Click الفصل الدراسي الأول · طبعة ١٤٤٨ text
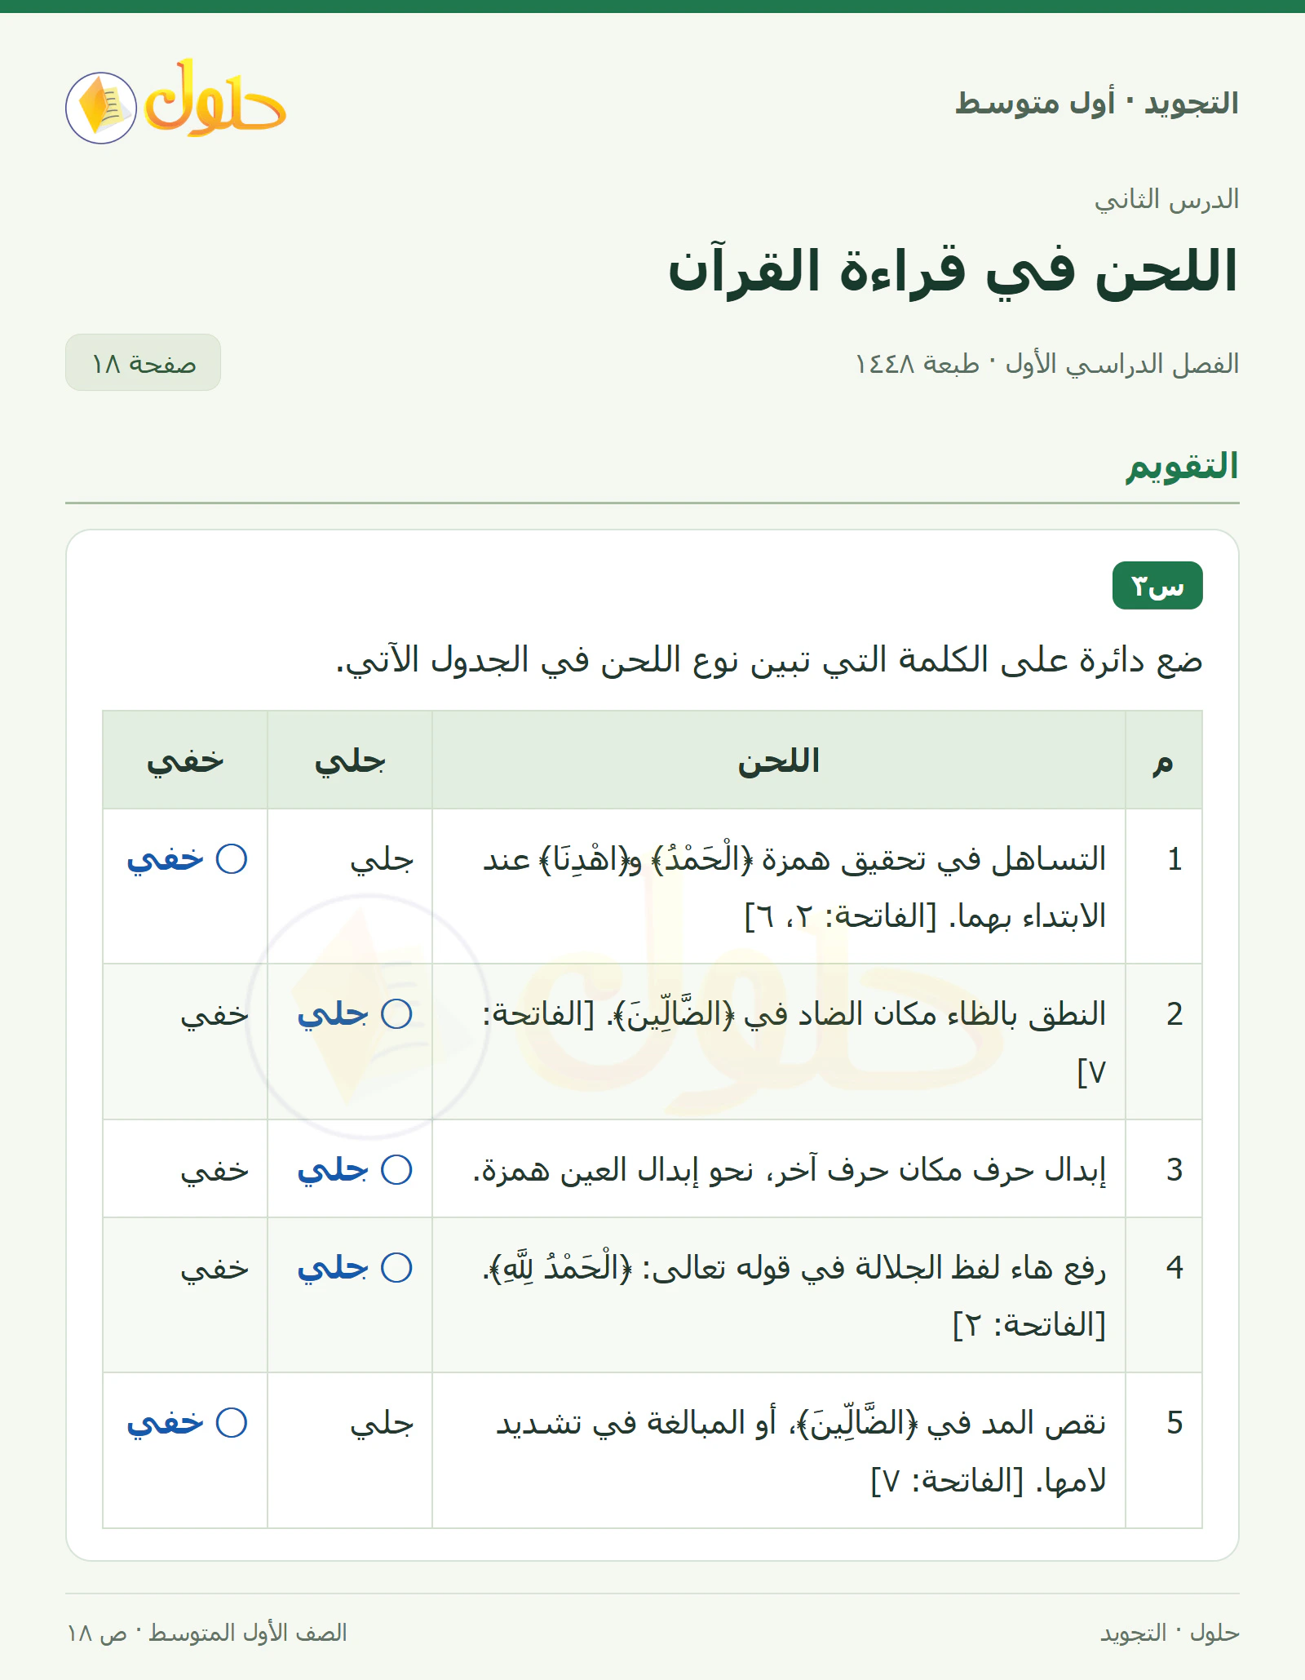This screenshot has width=1305, height=1680. (1047, 363)
